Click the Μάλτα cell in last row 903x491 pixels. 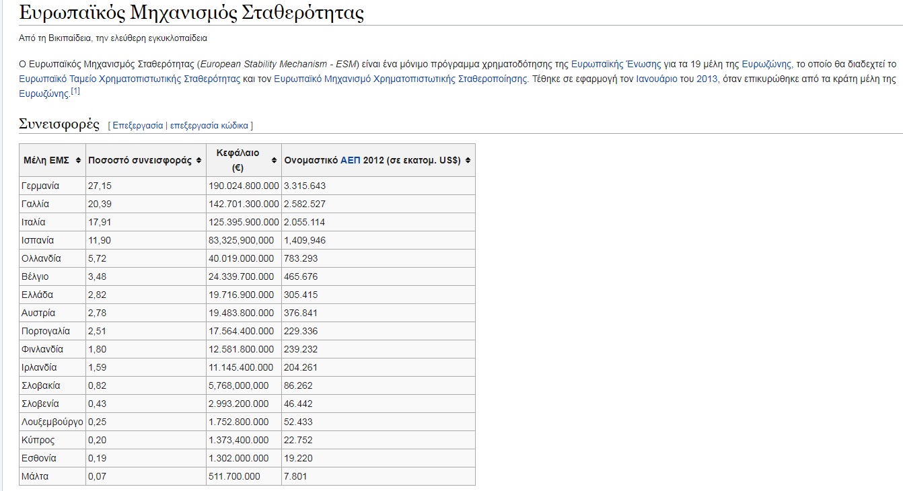(35, 476)
